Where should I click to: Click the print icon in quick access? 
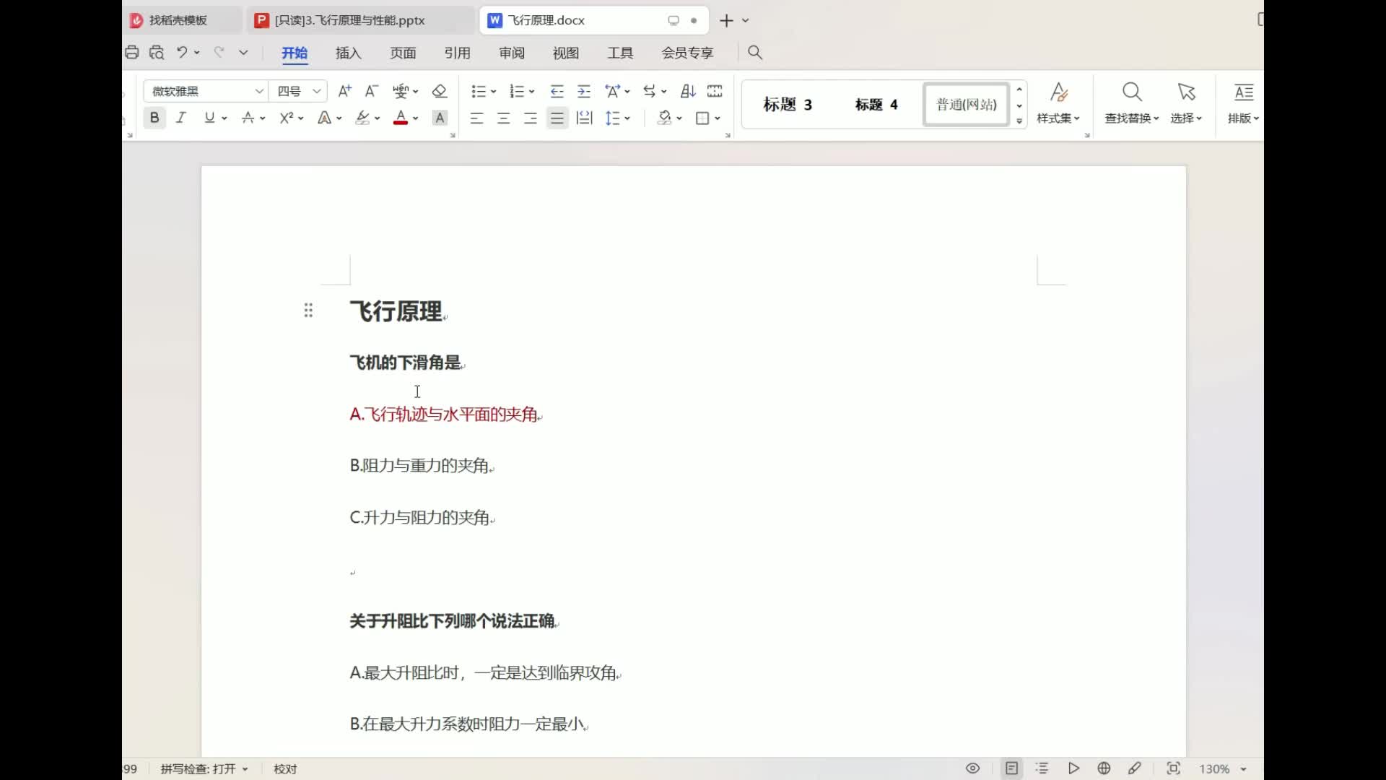[131, 52]
